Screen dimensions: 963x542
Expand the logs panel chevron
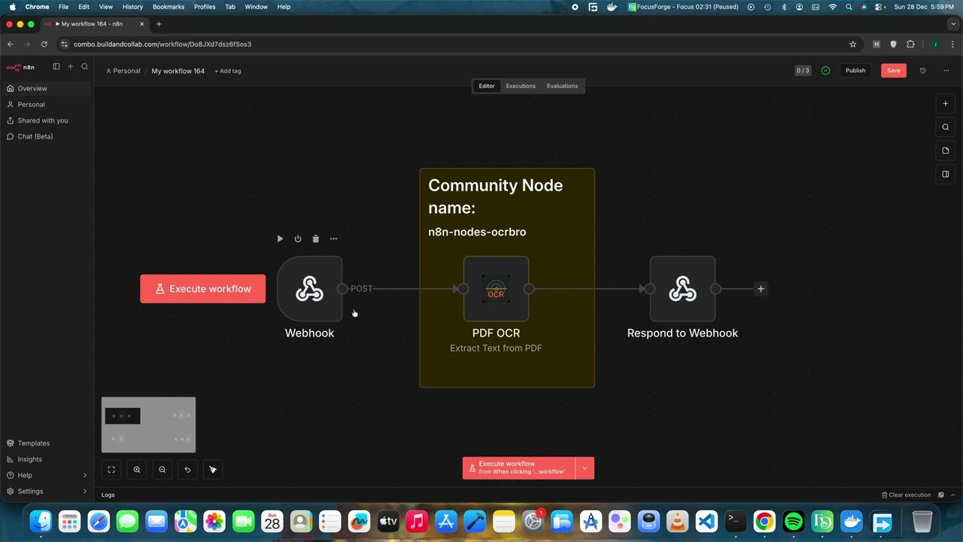click(x=953, y=495)
